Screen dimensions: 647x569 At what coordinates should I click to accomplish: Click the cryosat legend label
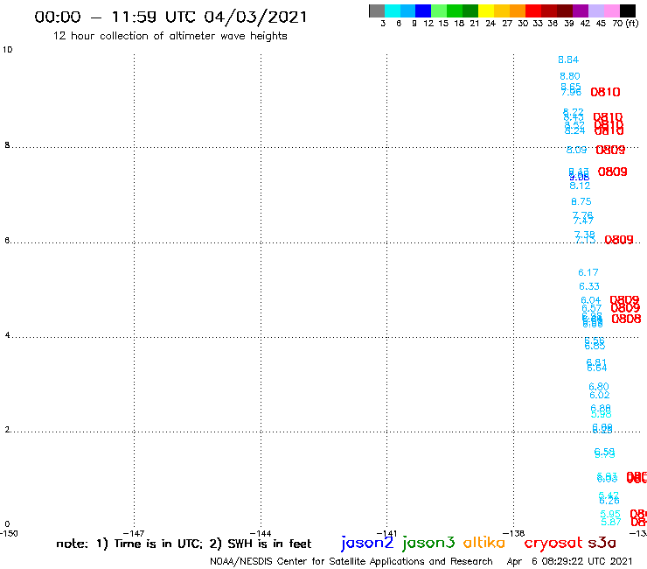pos(553,543)
